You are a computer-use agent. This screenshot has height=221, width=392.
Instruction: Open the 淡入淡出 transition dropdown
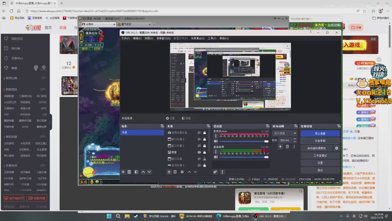(x=285, y=133)
